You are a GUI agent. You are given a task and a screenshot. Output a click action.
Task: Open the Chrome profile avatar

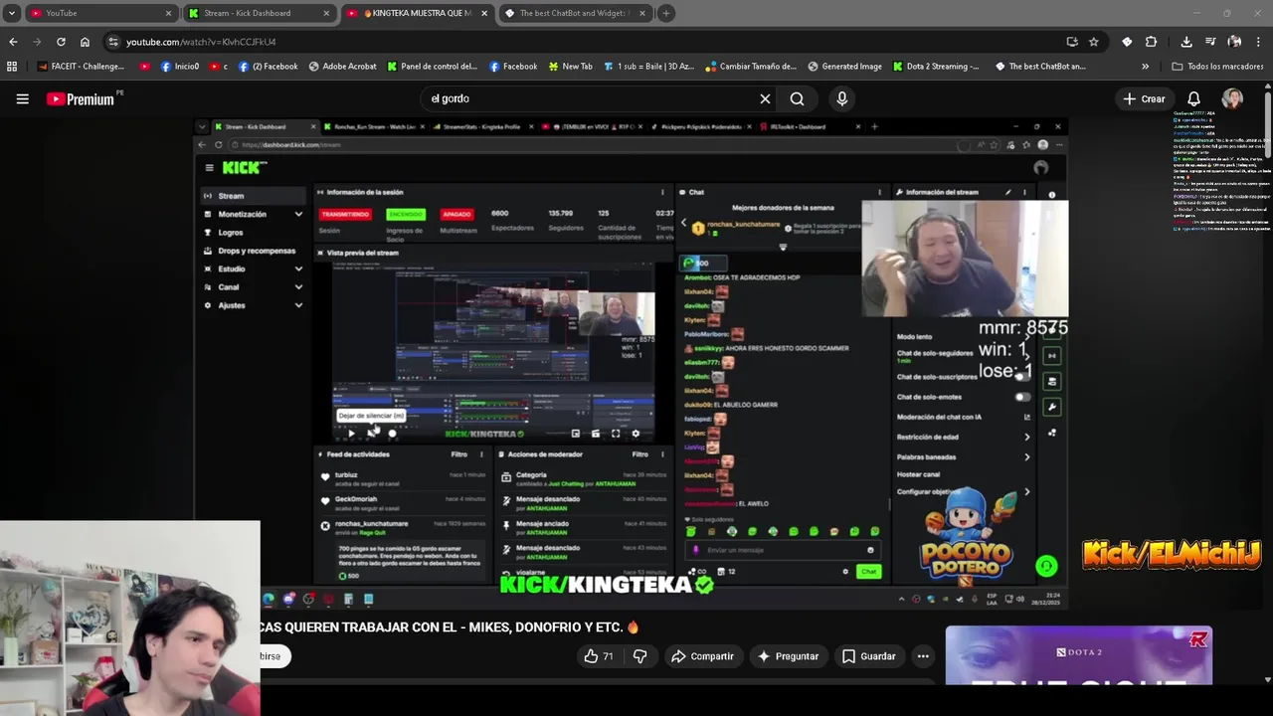[x=1234, y=42]
